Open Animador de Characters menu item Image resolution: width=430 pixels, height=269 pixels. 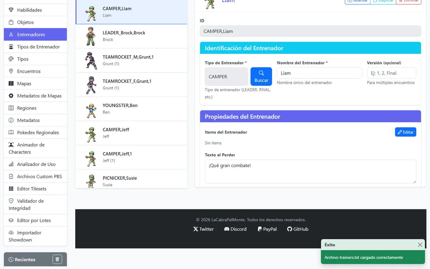[35, 148]
